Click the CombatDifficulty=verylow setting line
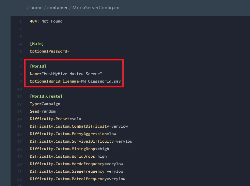Image resolution: width=250 pixels, height=186 pixels. point(79,126)
